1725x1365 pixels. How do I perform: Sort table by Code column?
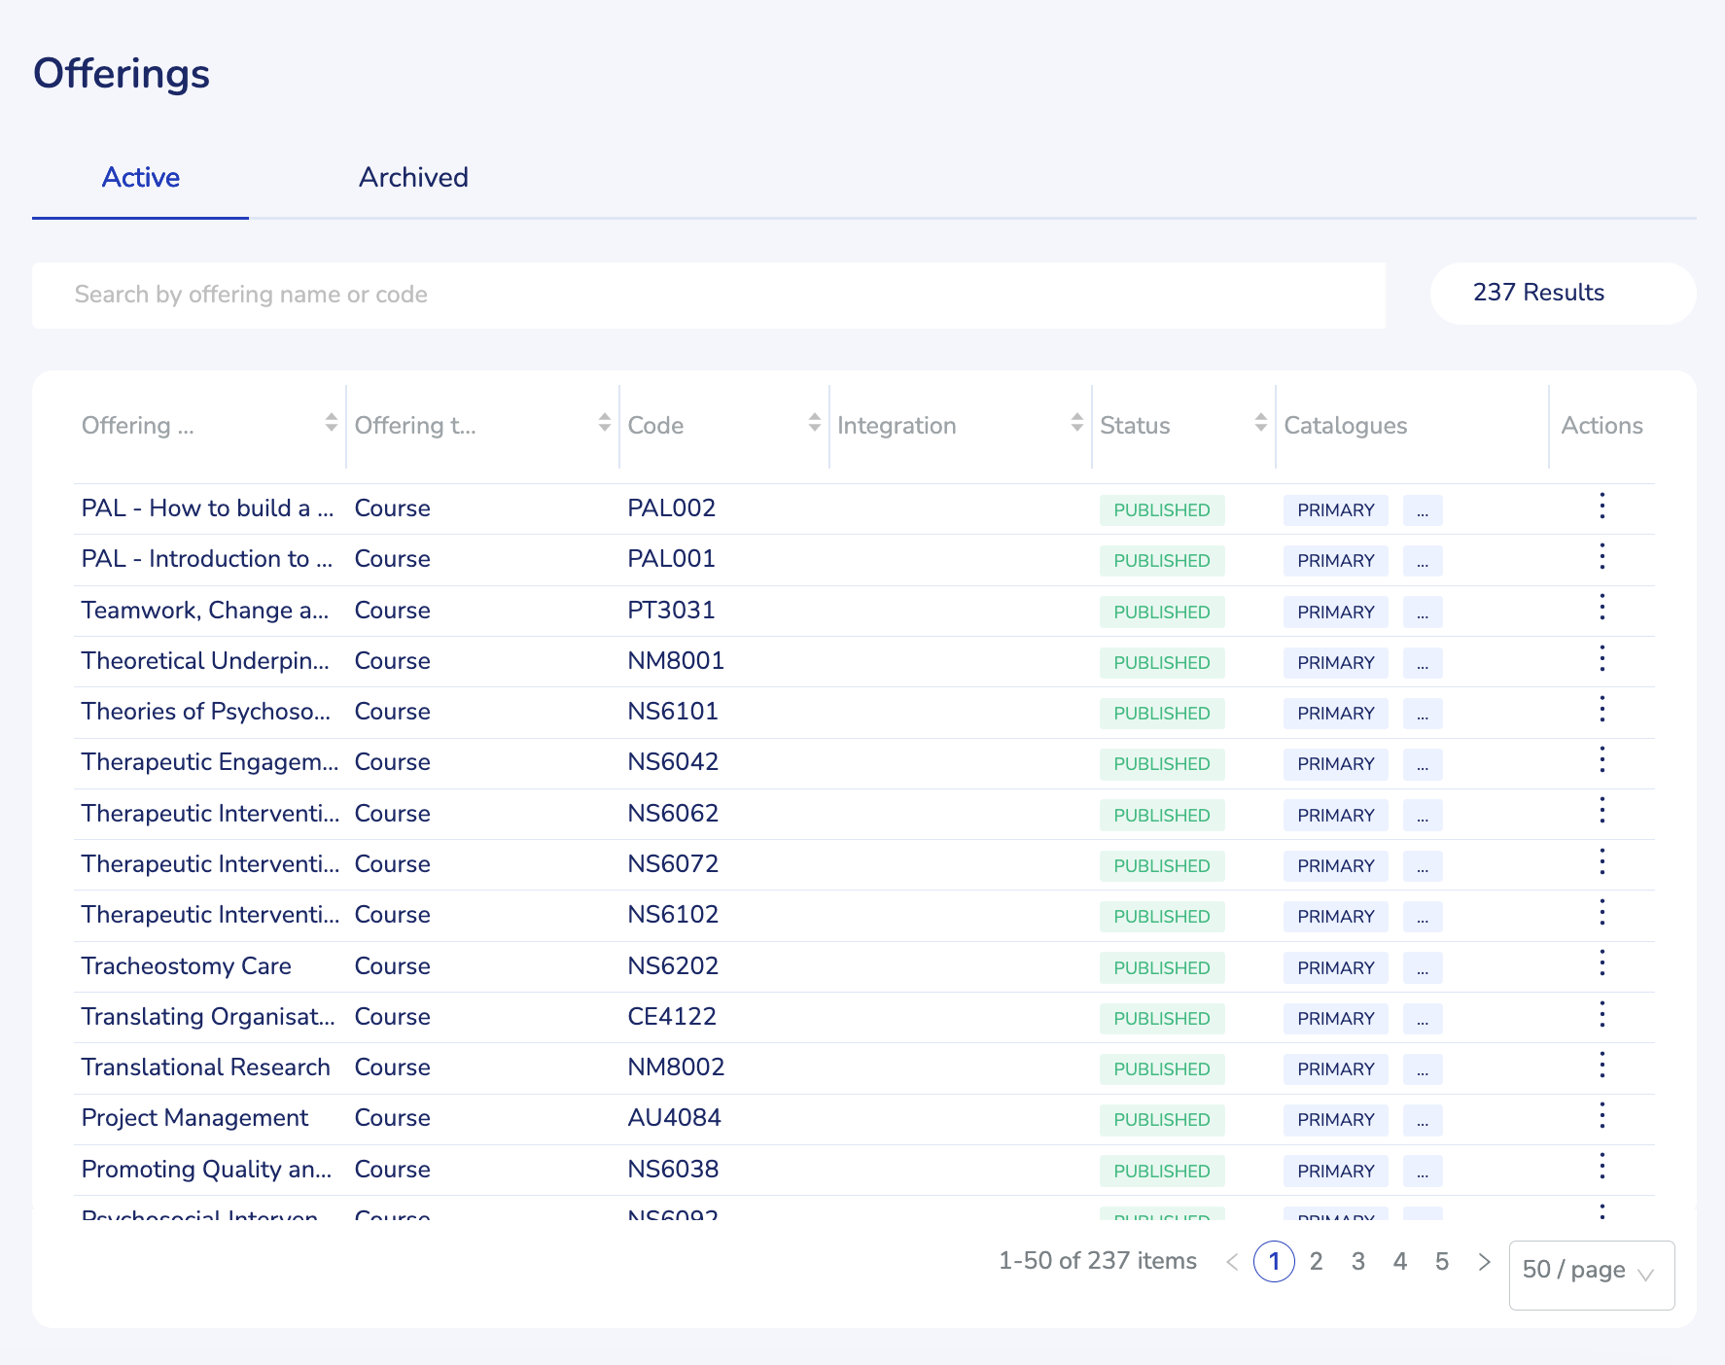click(814, 423)
